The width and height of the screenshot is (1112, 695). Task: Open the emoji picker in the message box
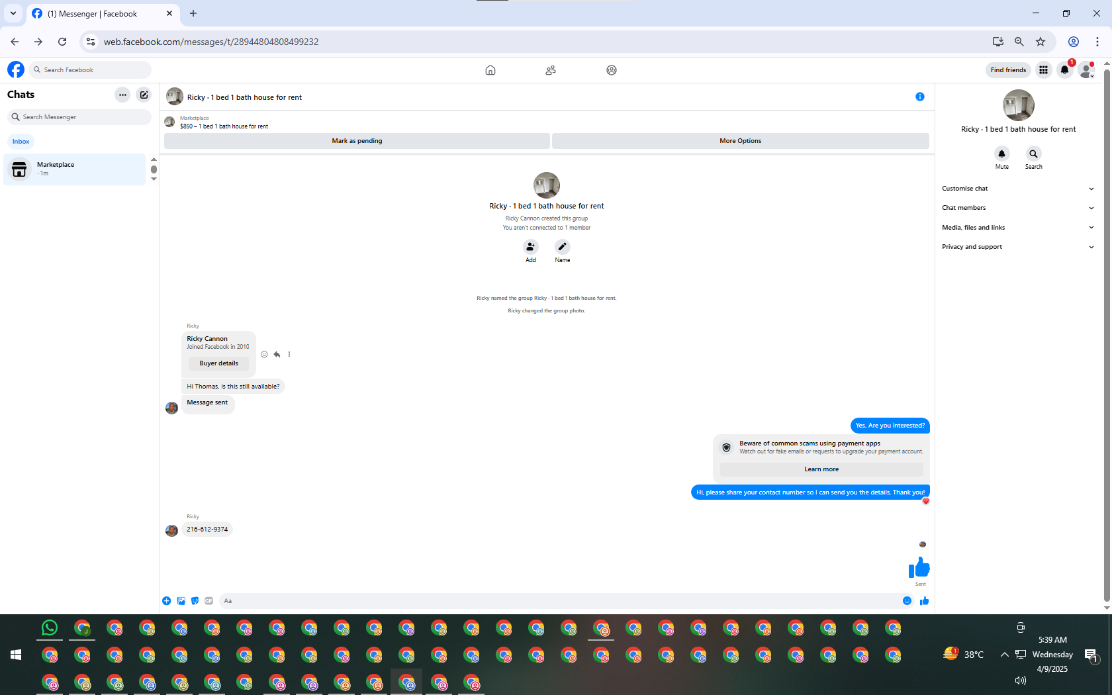point(907,601)
